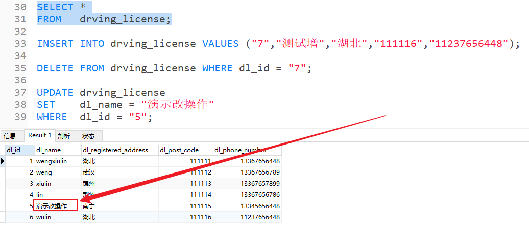Click line number 37 in the gutter
529x230 pixels.
point(20,93)
